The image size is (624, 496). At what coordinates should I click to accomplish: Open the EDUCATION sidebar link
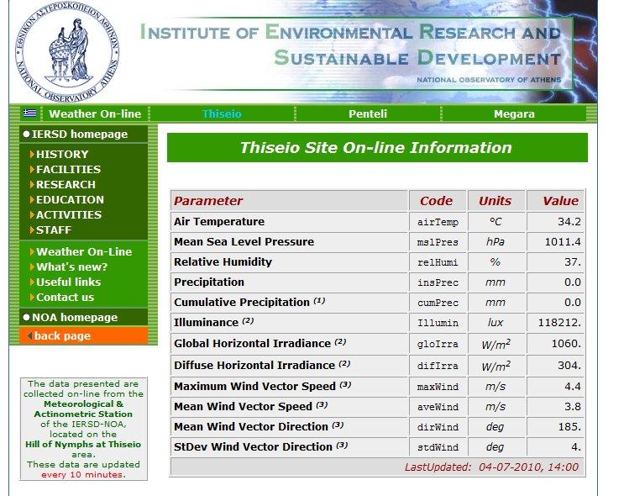(x=70, y=199)
